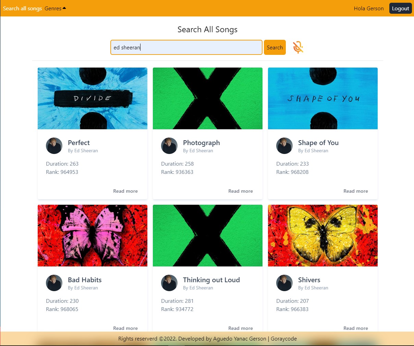414x346 pixels.
Task: Click artist avatar on Thinking out Loud card
Action: click(169, 283)
